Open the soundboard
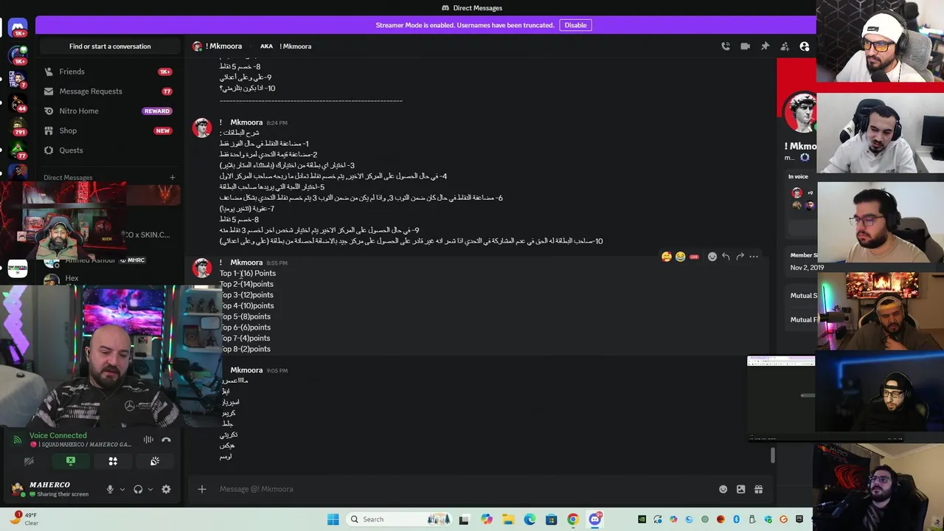Viewport: 944px width, 531px height. (155, 461)
